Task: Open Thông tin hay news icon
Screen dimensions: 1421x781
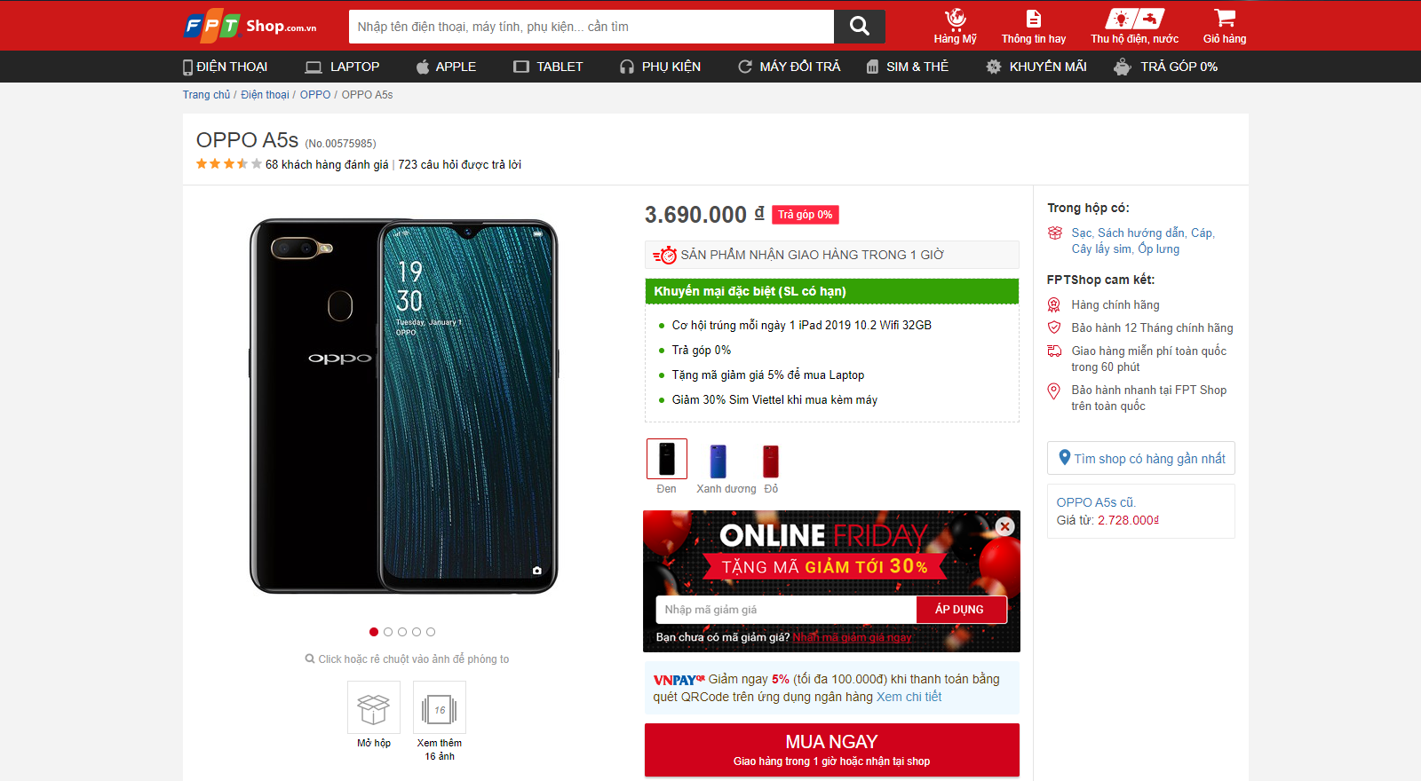Action: (1033, 27)
